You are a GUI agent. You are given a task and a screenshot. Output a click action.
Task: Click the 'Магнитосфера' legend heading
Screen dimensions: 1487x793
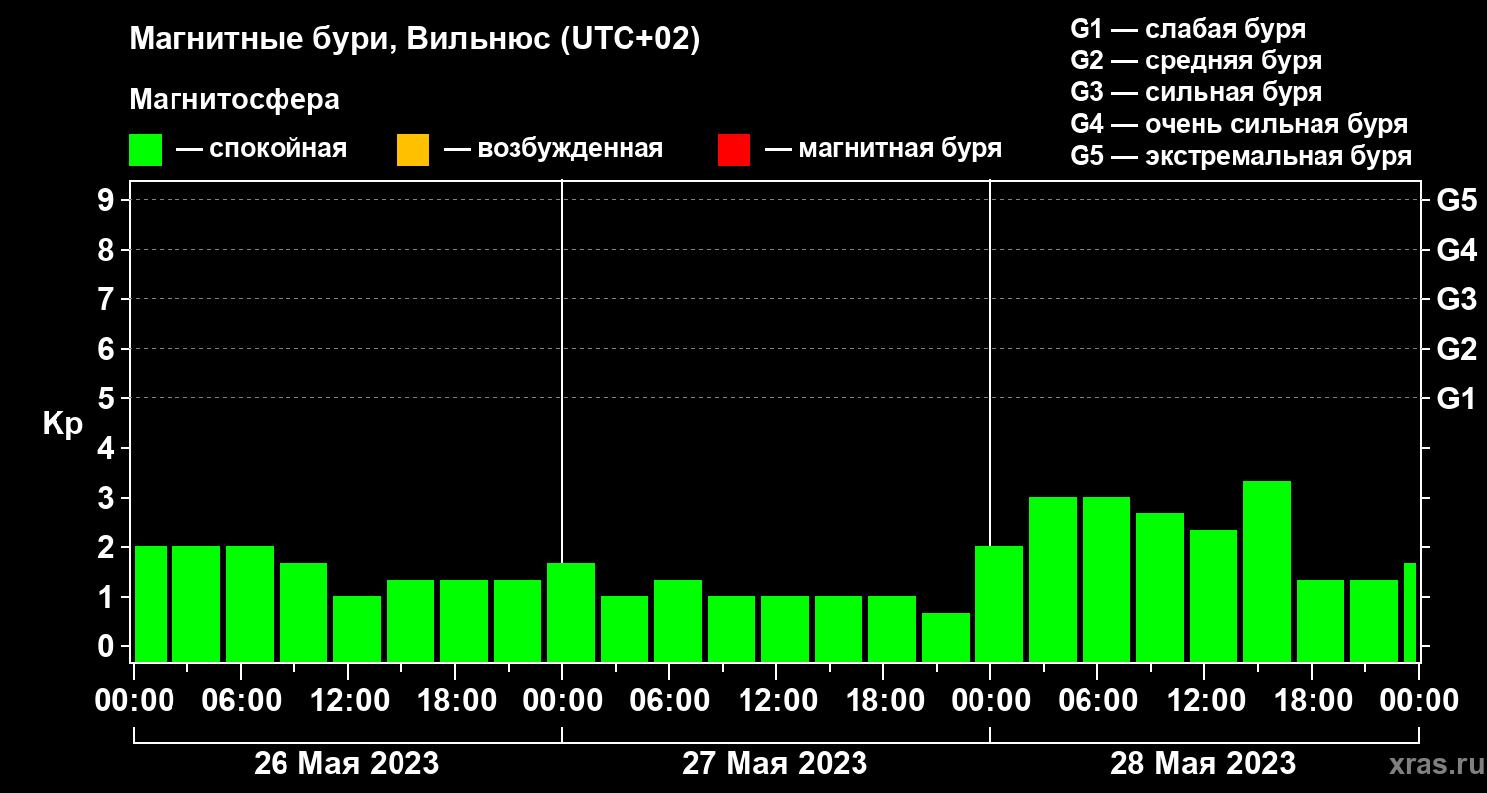[234, 100]
